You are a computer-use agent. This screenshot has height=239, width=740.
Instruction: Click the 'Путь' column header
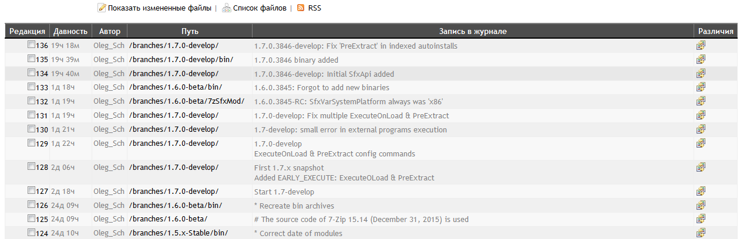tap(190, 31)
